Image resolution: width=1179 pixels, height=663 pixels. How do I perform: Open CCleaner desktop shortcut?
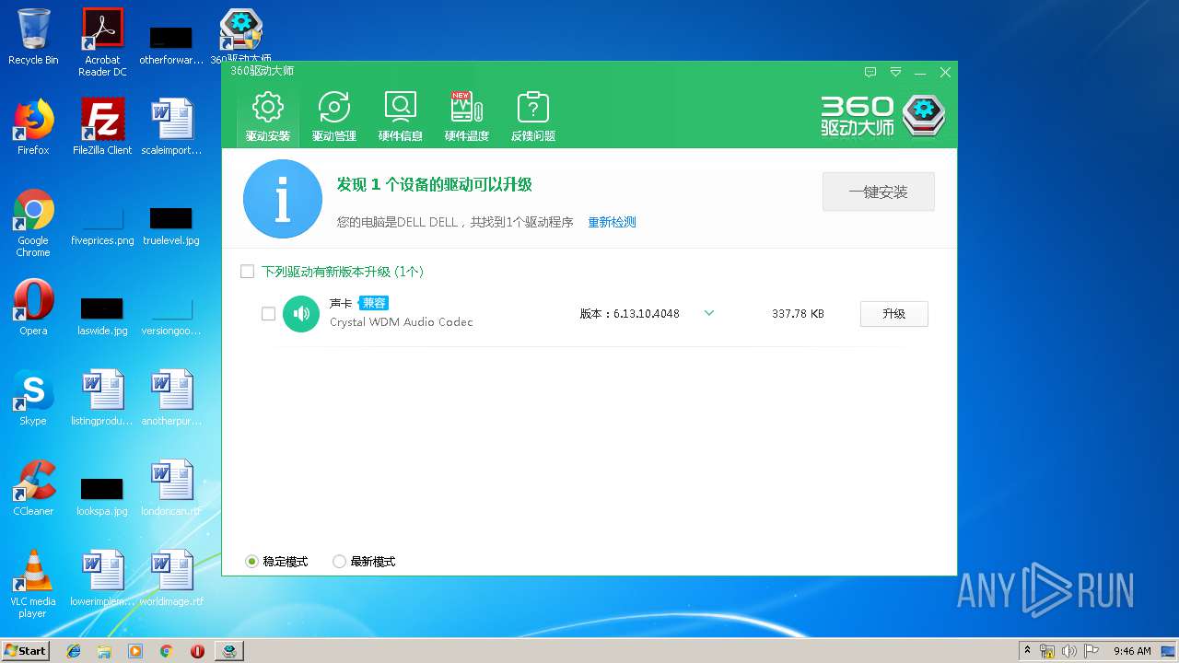(x=33, y=488)
